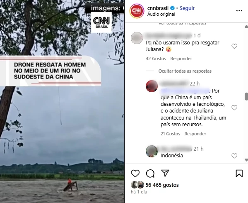Like the Juliana question comment

(234, 46)
